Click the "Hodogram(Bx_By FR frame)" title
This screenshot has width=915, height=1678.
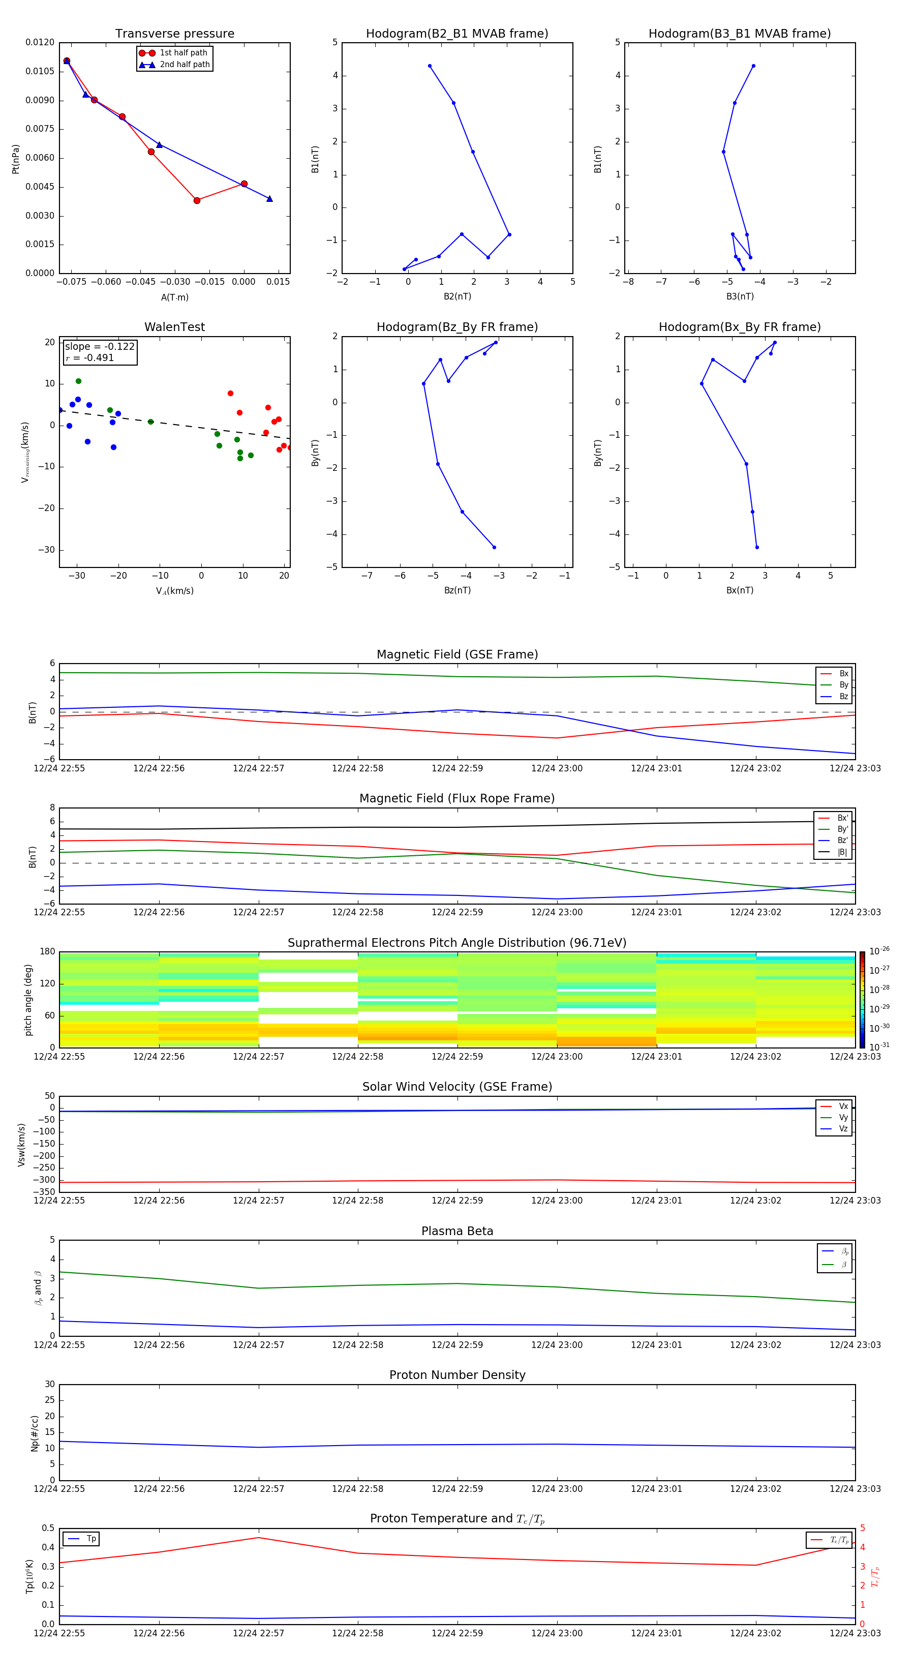740,327
